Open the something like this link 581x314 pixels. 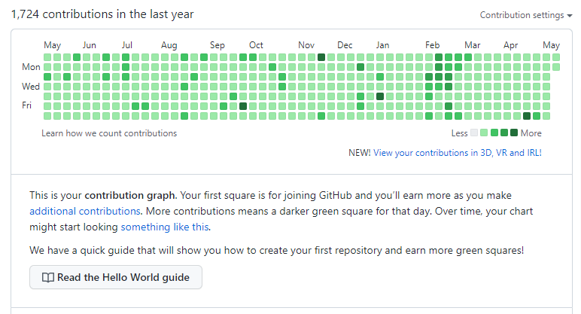[165, 227]
